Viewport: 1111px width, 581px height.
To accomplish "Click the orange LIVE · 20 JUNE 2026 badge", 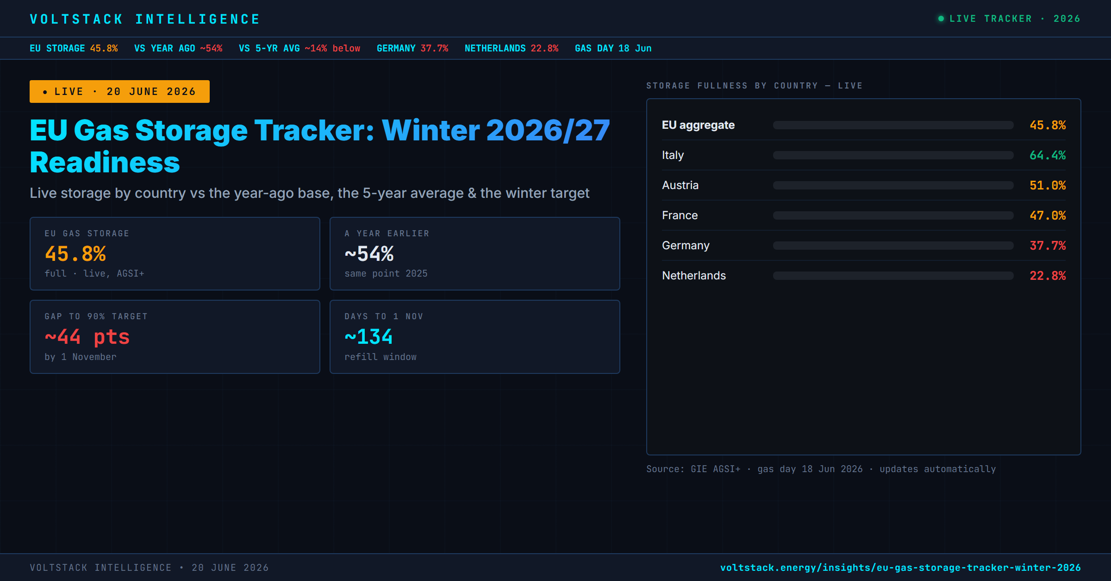I will click(119, 91).
